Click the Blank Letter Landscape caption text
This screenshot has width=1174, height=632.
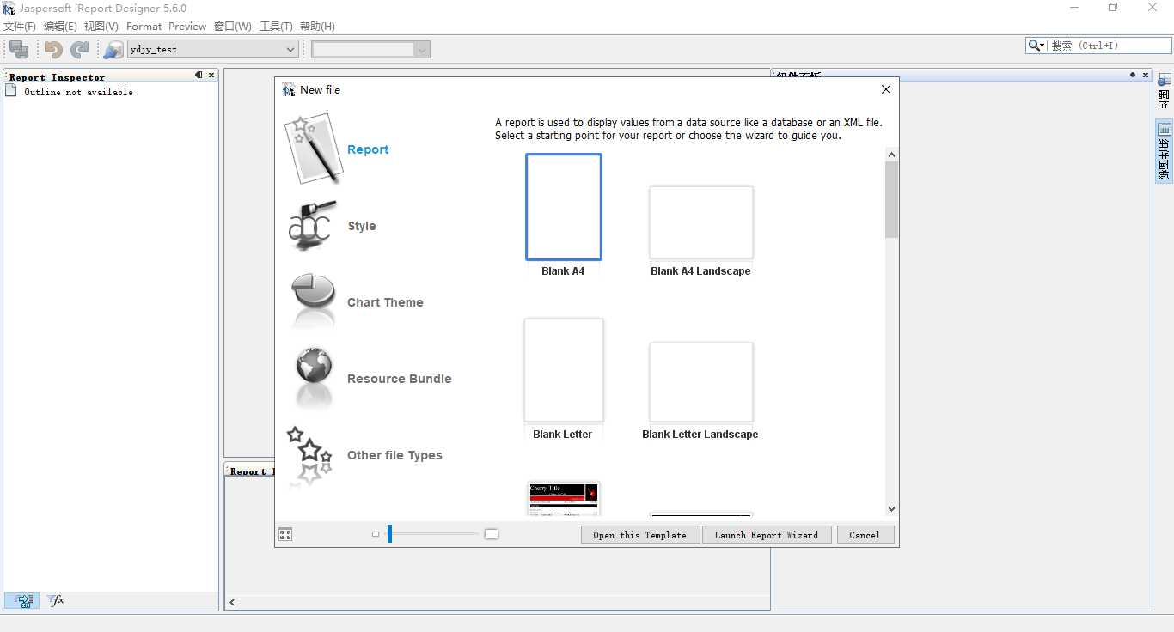click(x=700, y=434)
